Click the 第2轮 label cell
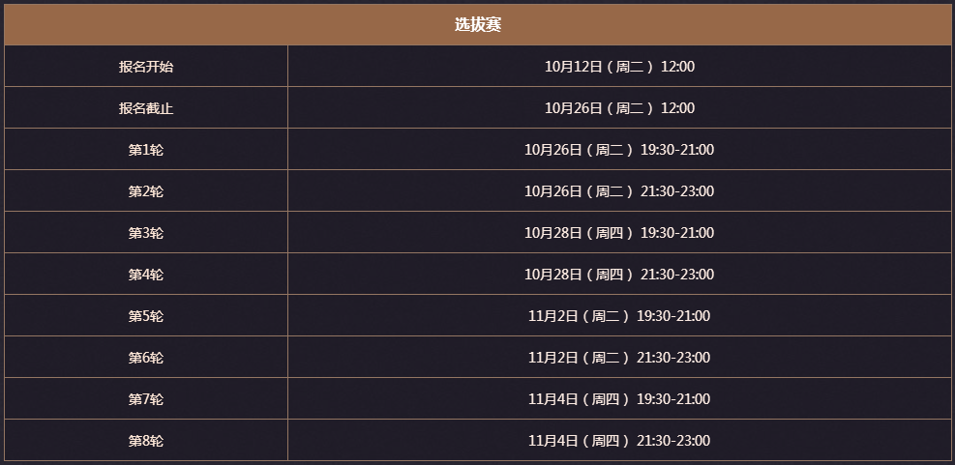The width and height of the screenshot is (955, 465). [x=146, y=191]
